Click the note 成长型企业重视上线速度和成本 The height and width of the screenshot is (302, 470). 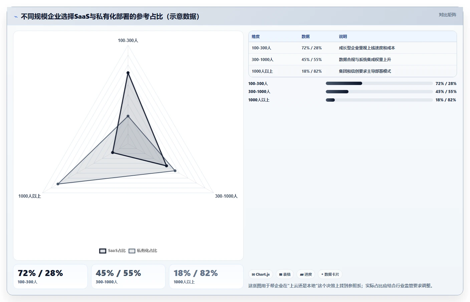367,48
